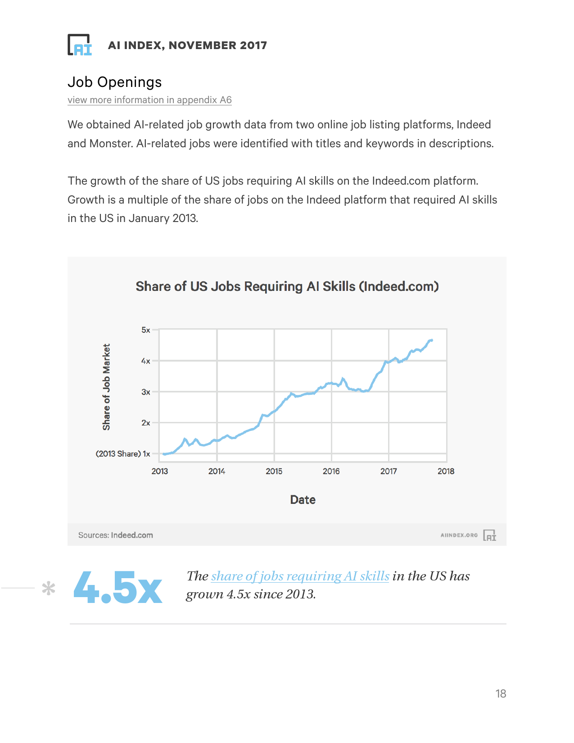The width and height of the screenshot is (574, 743).
Task: Click the "Date" axis title below the chart
Action: [303, 500]
